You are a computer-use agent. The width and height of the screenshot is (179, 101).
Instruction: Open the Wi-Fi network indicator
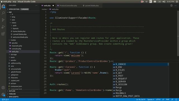coord(147,2)
